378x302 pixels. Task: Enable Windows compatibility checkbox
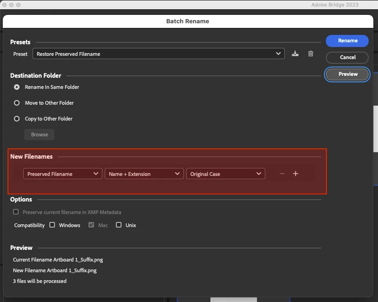52,225
